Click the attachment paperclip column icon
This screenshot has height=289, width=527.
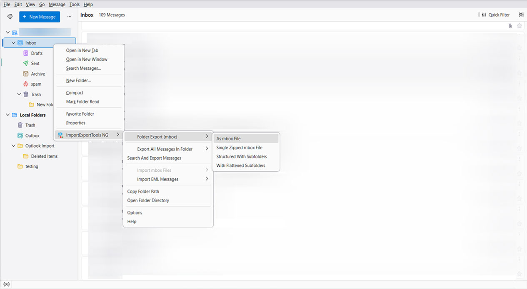coord(510,26)
